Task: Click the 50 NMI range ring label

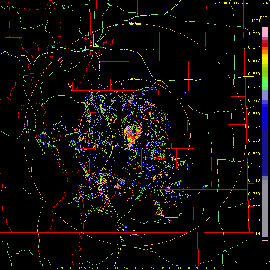Action: pyautogui.click(x=135, y=79)
